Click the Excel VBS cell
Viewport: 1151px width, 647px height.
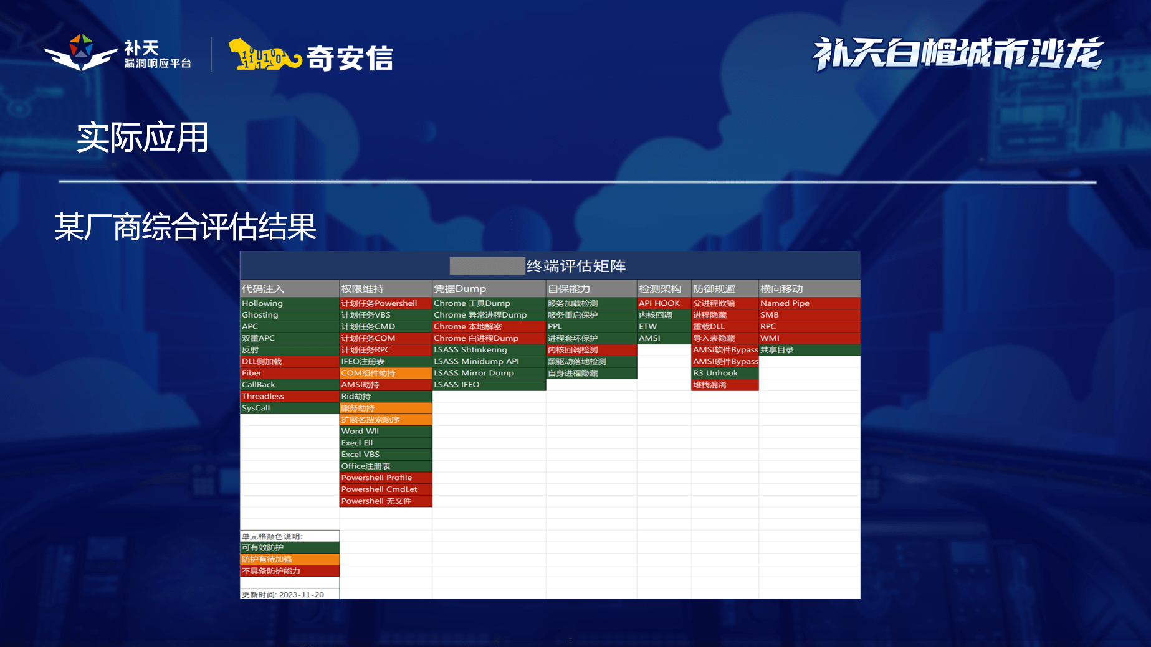coord(386,455)
